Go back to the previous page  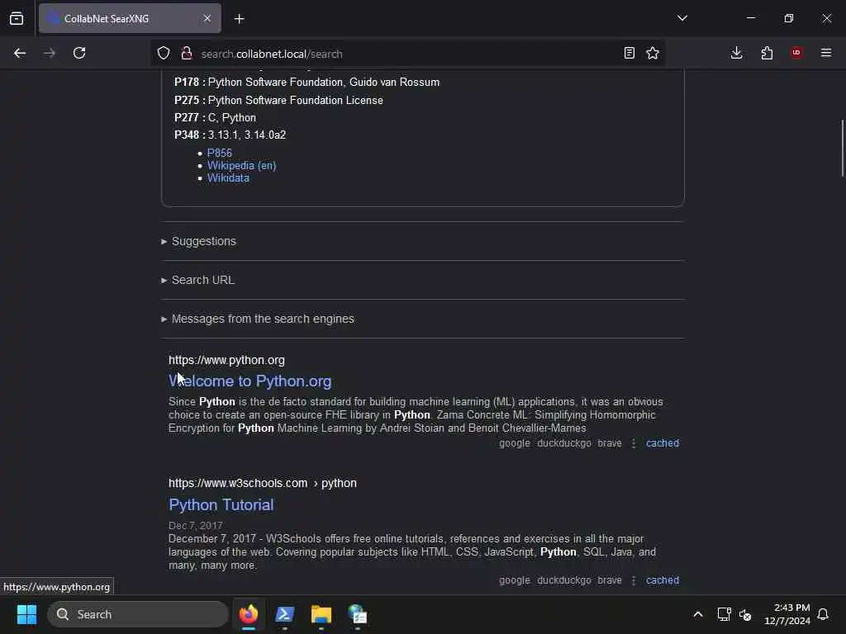20,54
